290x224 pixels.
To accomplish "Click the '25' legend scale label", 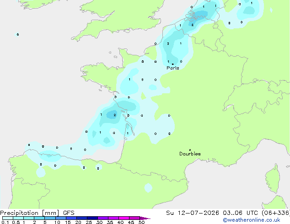I will point(89,222).
